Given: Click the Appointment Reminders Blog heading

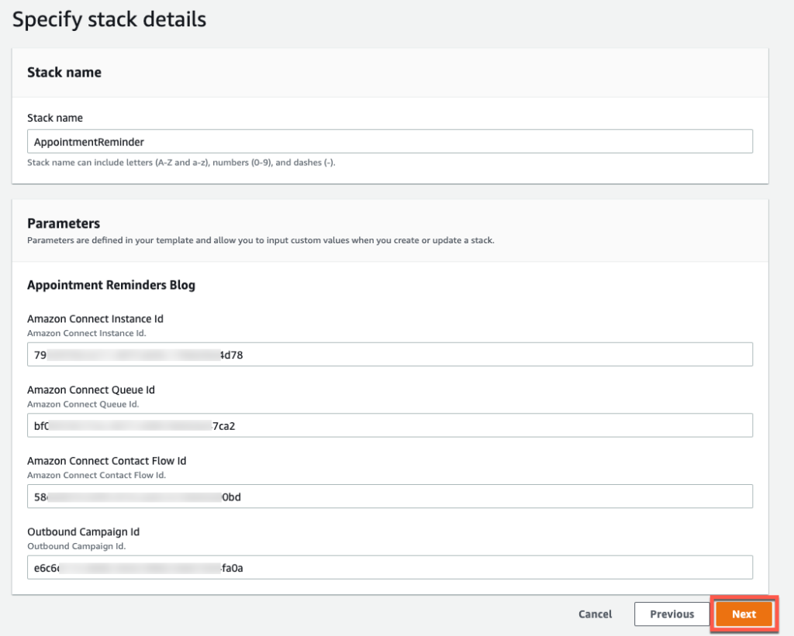Looking at the screenshot, I should pos(112,285).
